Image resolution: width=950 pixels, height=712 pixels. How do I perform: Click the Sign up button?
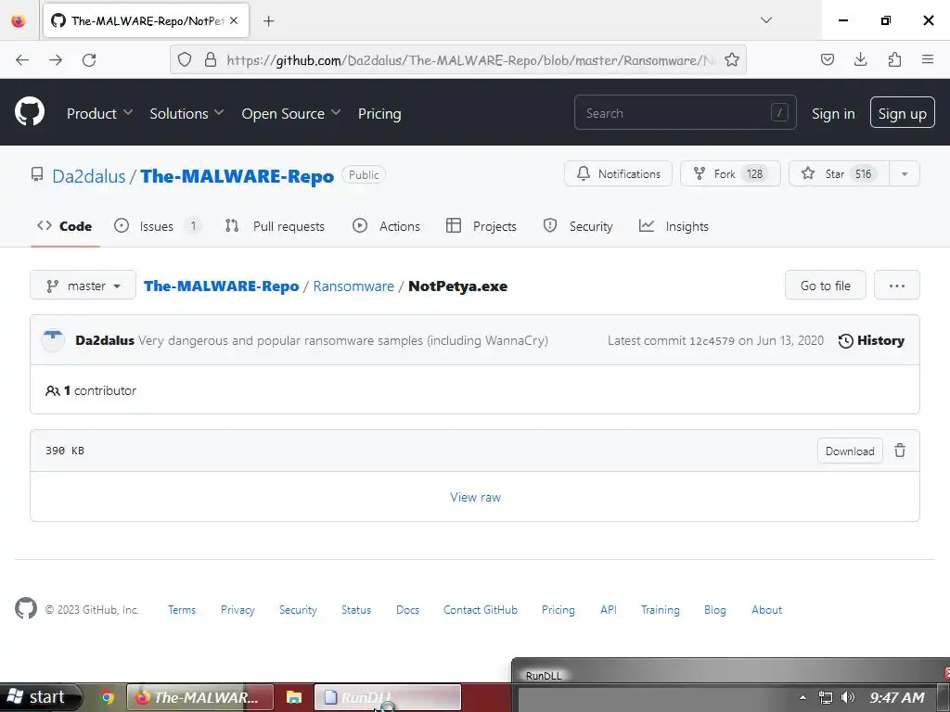pyautogui.click(x=902, y=112)
